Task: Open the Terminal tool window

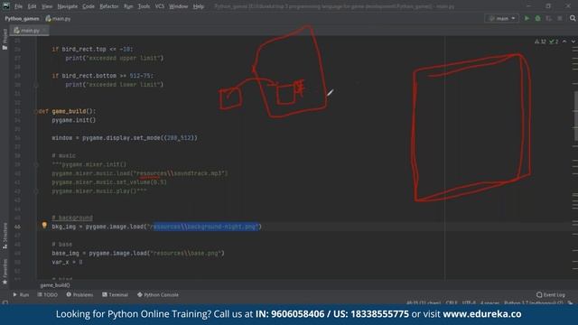Action: [x=115, y=295]
